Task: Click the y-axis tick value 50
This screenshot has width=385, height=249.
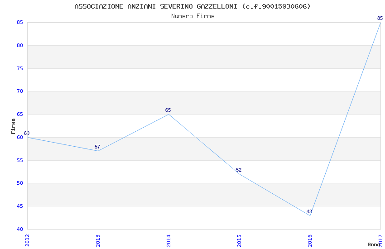Action: point(20,183)
